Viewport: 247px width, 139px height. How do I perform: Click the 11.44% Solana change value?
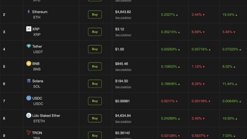pyautogui.click(x=228, y=84)
